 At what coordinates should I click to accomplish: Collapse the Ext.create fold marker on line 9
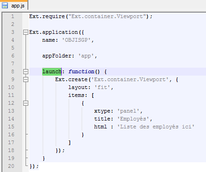(26, 80)
